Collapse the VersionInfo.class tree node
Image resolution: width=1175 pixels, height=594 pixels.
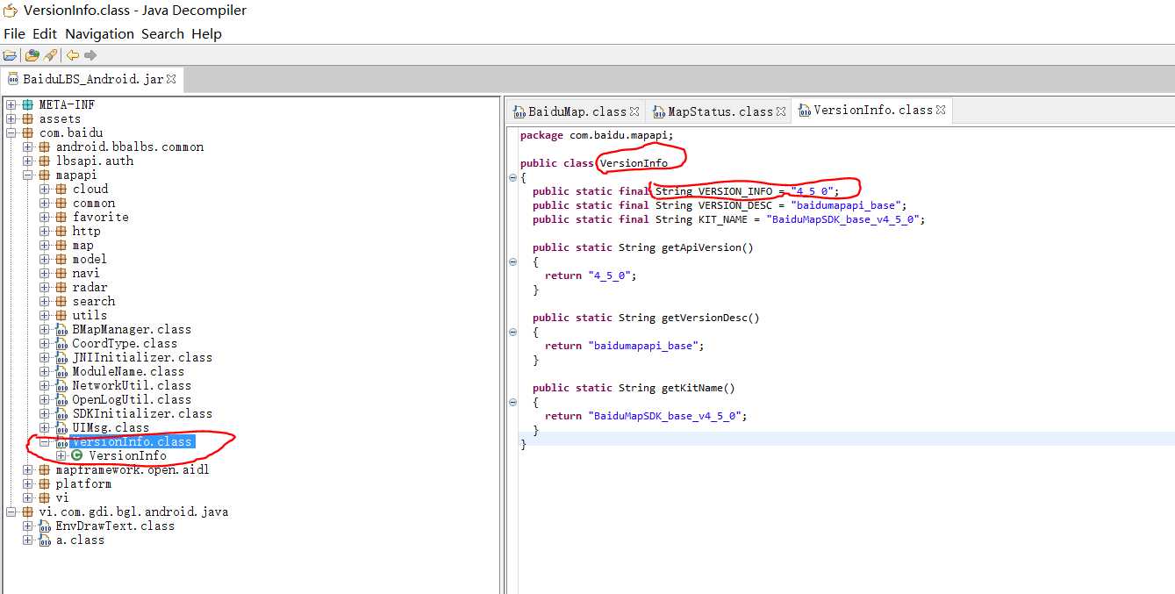point(44,441)
